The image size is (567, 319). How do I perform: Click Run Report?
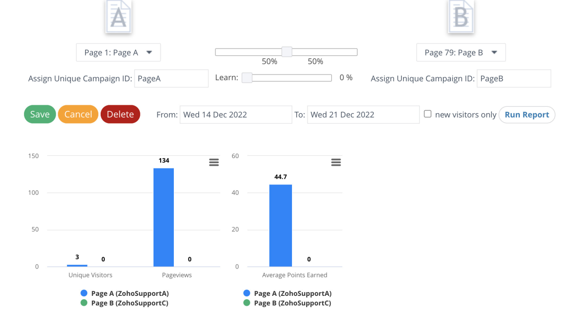point(526,114)
